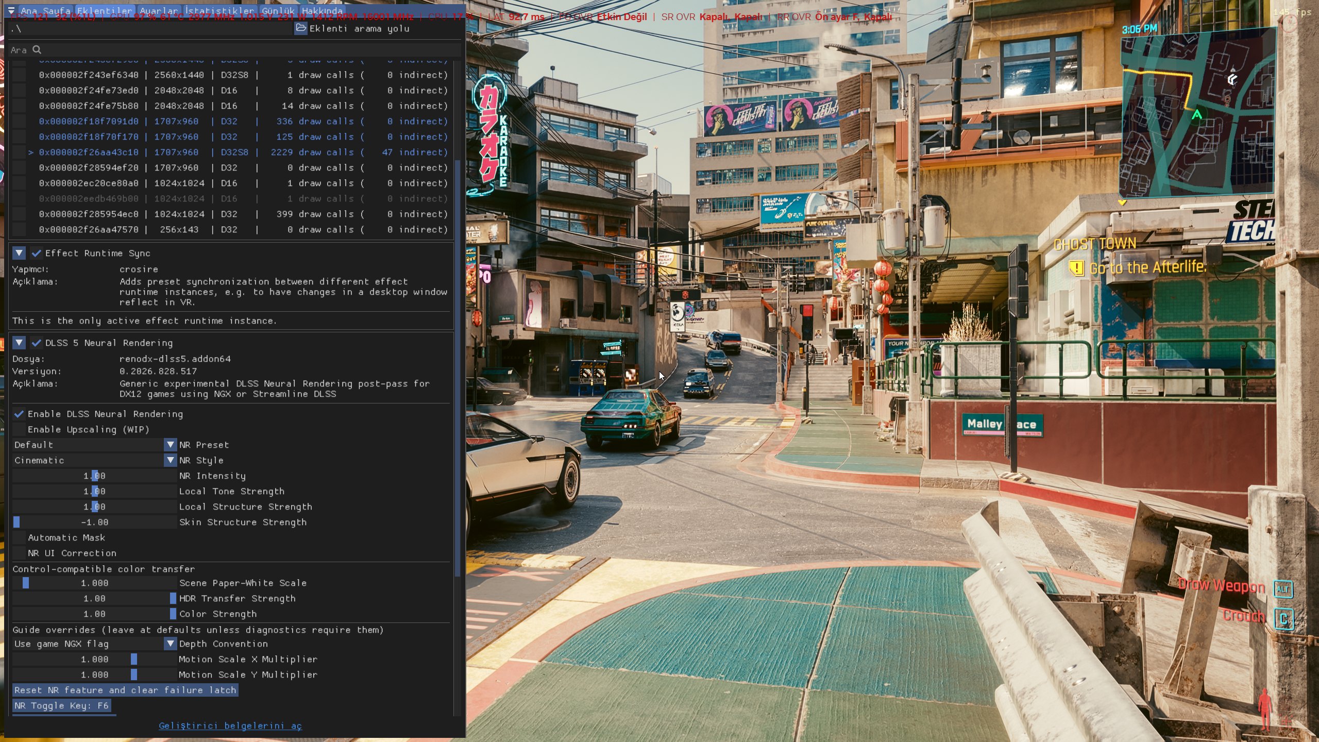
Task: Tick the checkbox for buffer 0x000002f18f7091d0
Action: point(19,121)
